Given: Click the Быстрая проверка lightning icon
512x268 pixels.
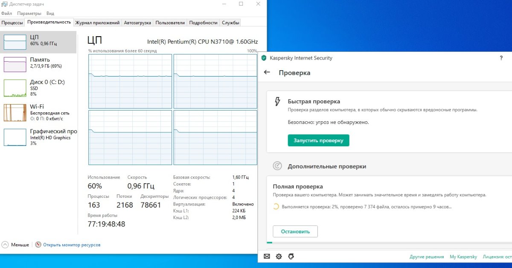Looking at the screenshot, I should (277, 101).
